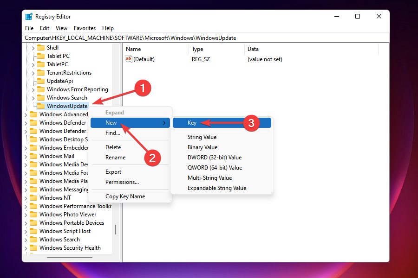Image resolution: width=418 pixels, height=278 pixels.
Task: Choose Copy Key Name in context menu
Action: pyautogui.click(x=130, y=196)
